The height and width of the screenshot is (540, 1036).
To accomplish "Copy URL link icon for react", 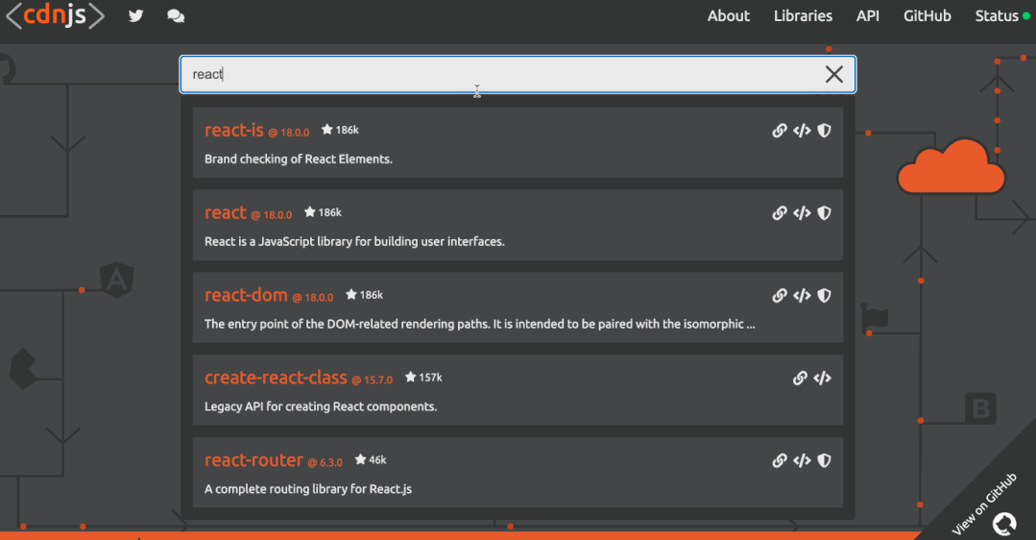I will point(780,212).
